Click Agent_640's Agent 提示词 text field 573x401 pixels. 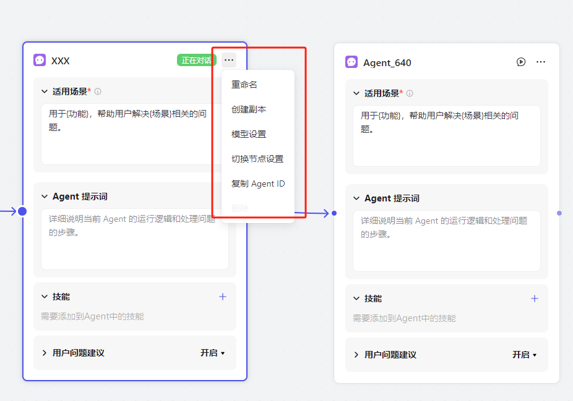pyautogui.click(x=446, y=241)
